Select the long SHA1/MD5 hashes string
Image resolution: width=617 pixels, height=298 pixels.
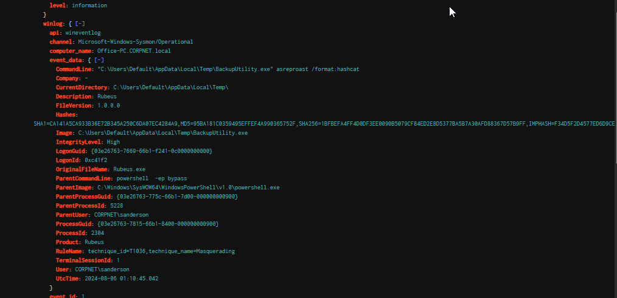click(322, 124)
